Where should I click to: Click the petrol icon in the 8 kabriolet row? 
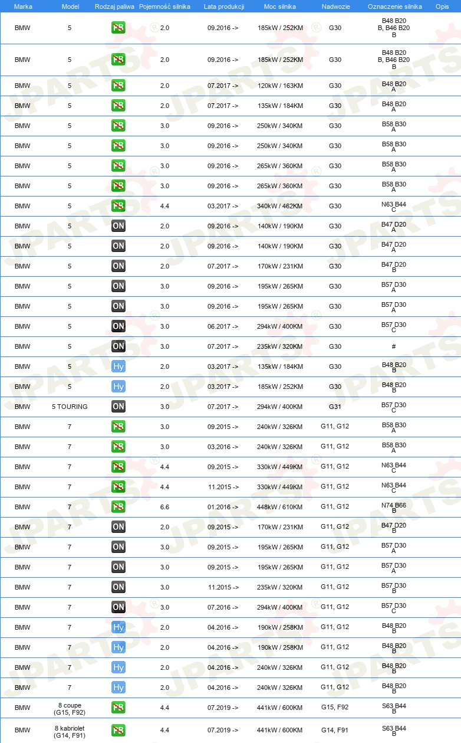[x=118, y=730]
